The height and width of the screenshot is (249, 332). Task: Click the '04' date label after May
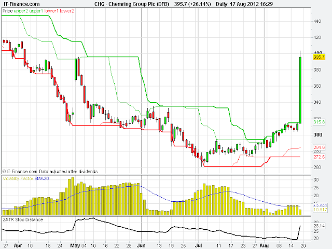[84, 245]
